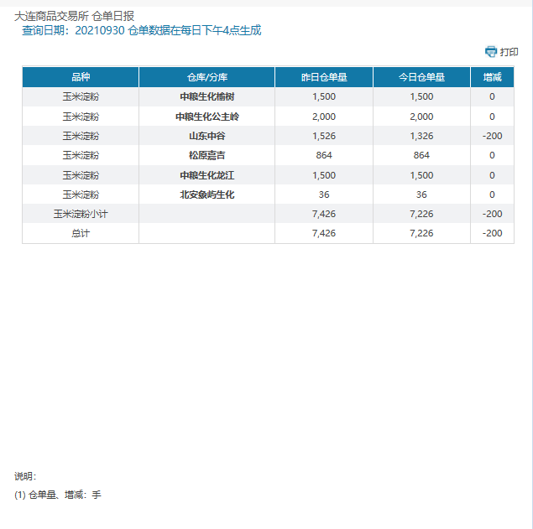Click the 打印 print link

click(x=509, y=52)
